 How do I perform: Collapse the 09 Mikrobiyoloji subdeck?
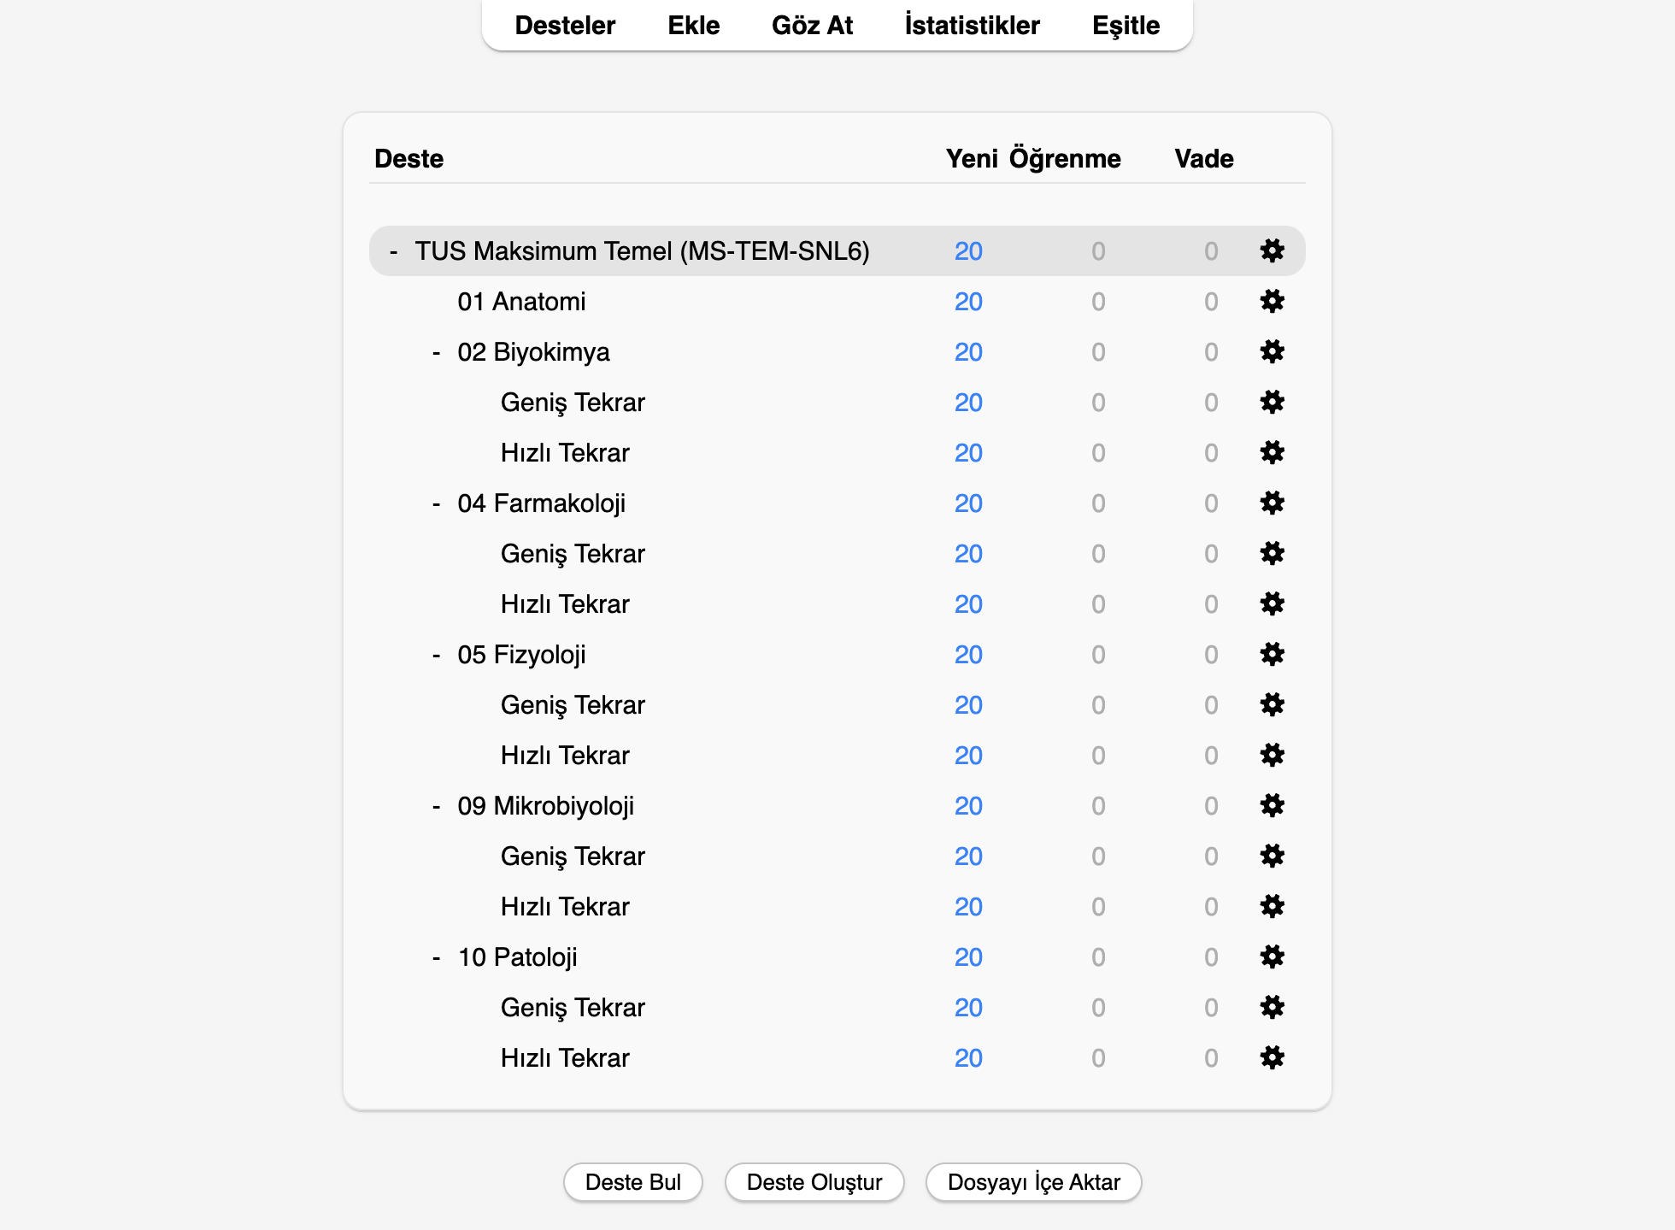pos(436,806)
